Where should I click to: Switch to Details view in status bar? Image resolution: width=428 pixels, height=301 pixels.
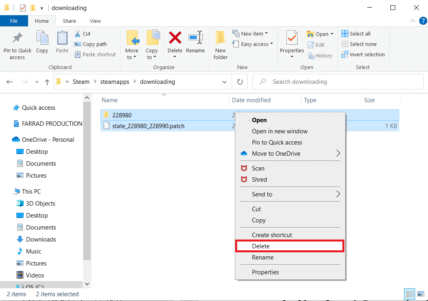[410, 294]
